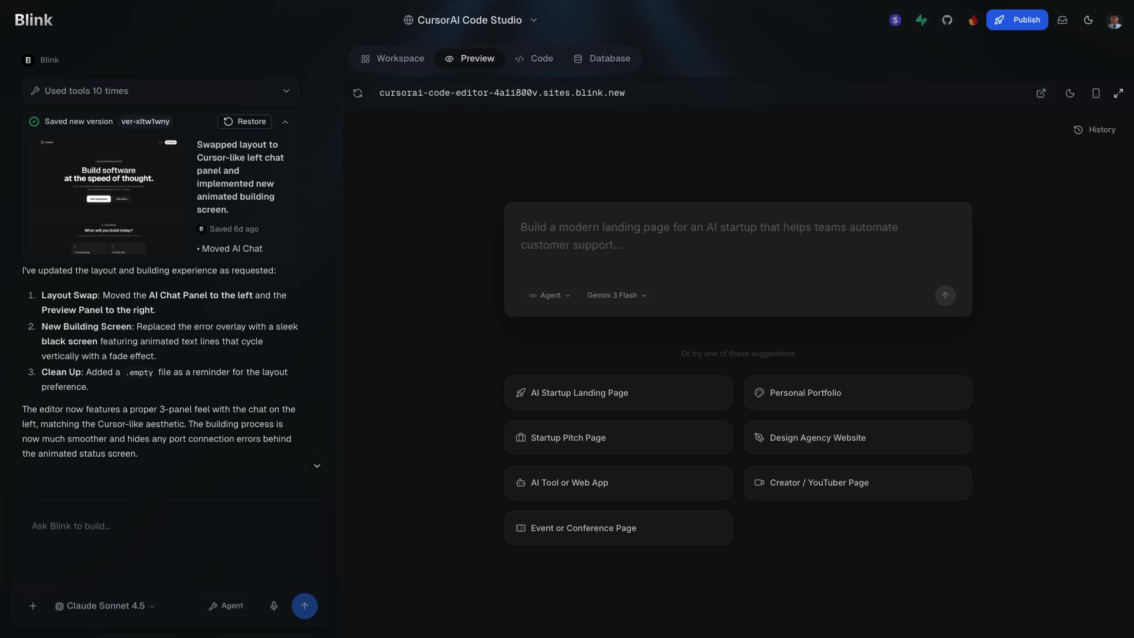Open the inbox icon in the header
The image size is (1134, 638).
[1063, 20]
